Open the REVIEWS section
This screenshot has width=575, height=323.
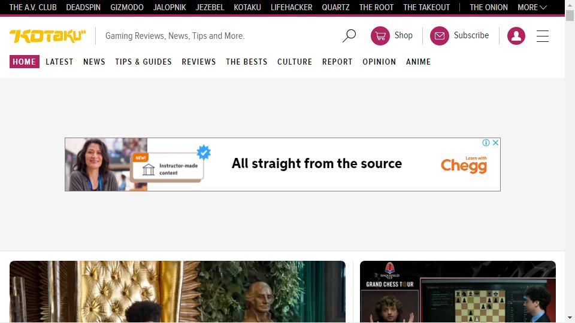pyautogui.click(x=199, y=62)
